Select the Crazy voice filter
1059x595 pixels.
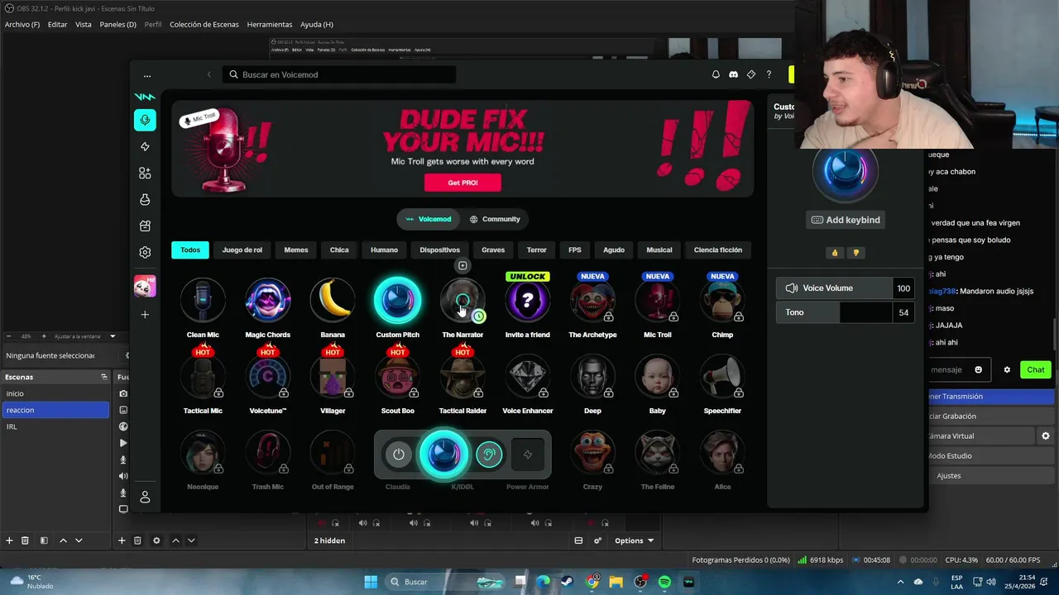click(592, 452)
